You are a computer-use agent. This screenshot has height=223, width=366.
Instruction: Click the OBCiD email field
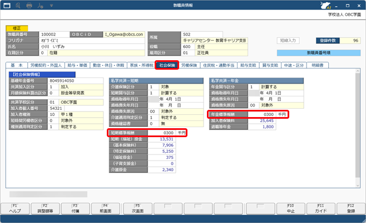click(x=124, y=35)
